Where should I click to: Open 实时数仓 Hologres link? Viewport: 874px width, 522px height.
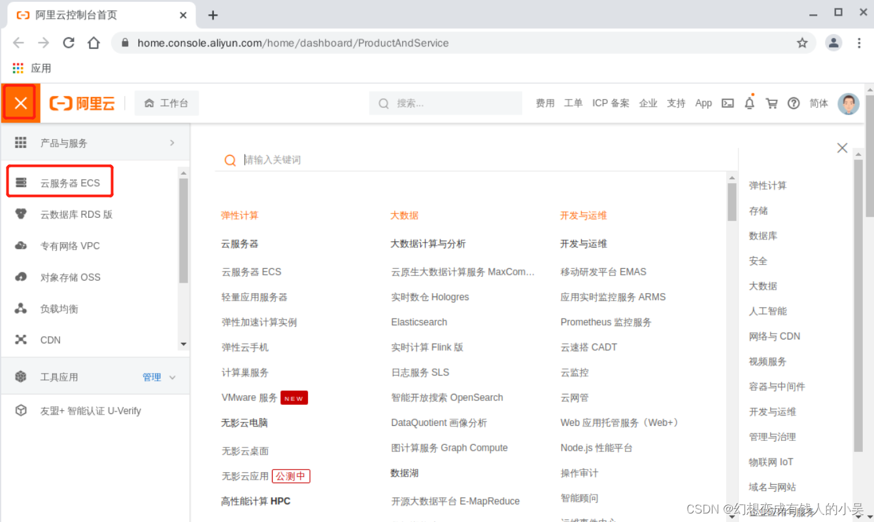[430, 297]
